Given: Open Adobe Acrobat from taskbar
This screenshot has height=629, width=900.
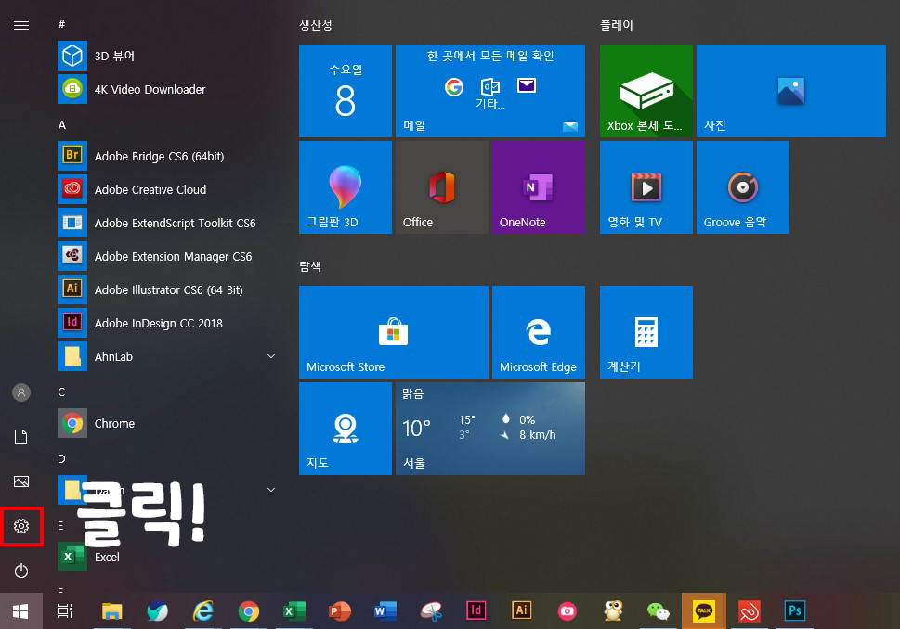Looking at the screenshot, I should 749,611.
